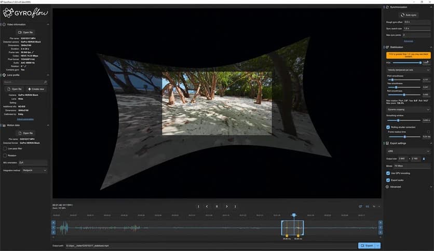This screenshot has width=434, height=251.
Task: Edit the output height field
Action: click(x=416, y=159)
